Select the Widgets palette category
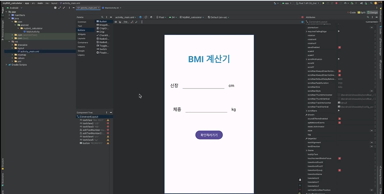Screen dimensions: 384x194 click(82, 34)
